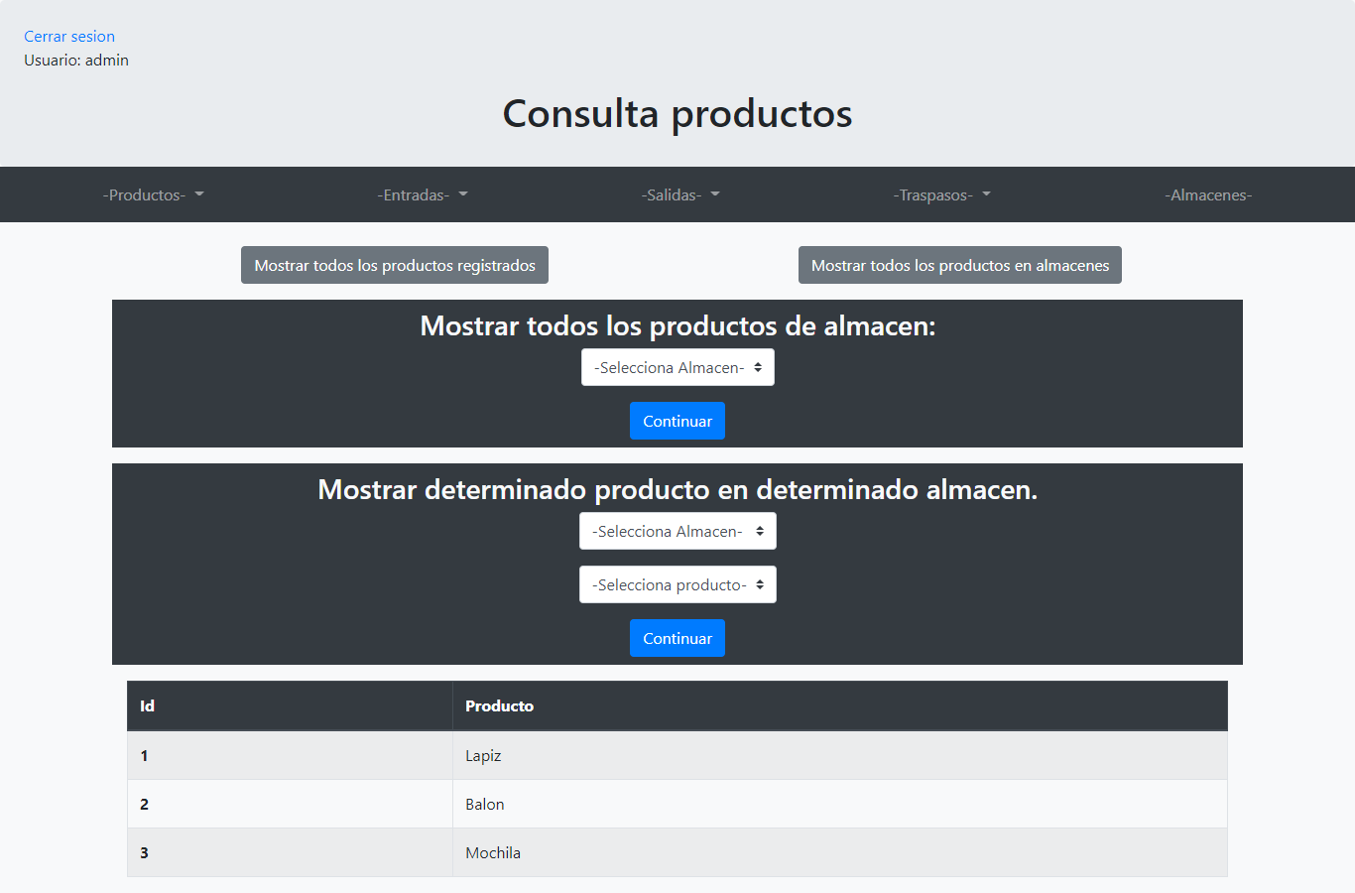Select the Balon product cell

click(x=840, y=804)
